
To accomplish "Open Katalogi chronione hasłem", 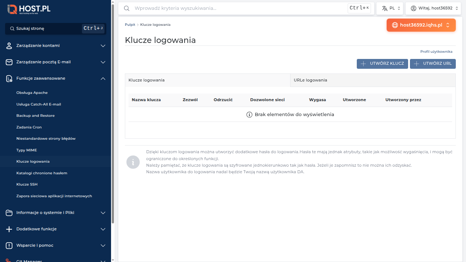I will tap(42, 173).
